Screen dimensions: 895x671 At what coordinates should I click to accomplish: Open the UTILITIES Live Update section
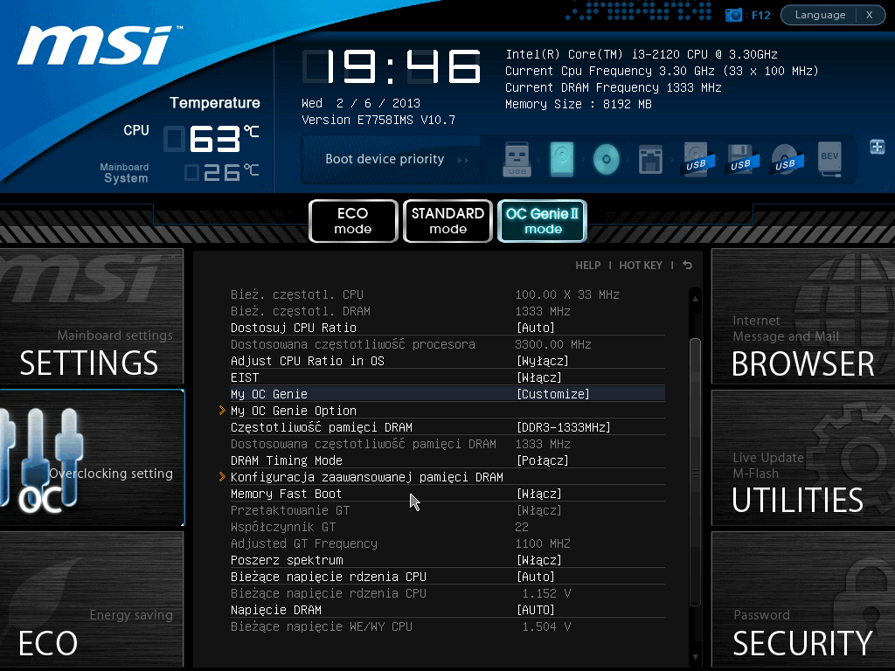[x=803, y=458]
